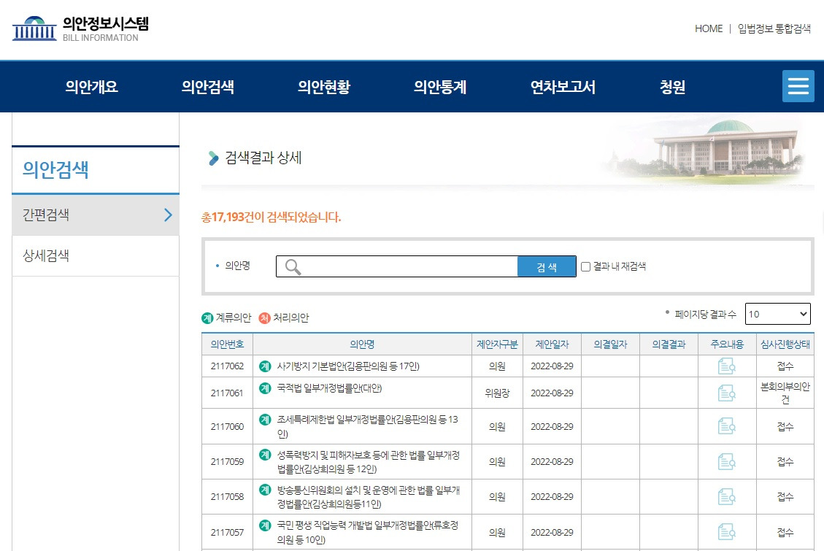
Task: Click the 검색 search button
Action: (547, 266)
